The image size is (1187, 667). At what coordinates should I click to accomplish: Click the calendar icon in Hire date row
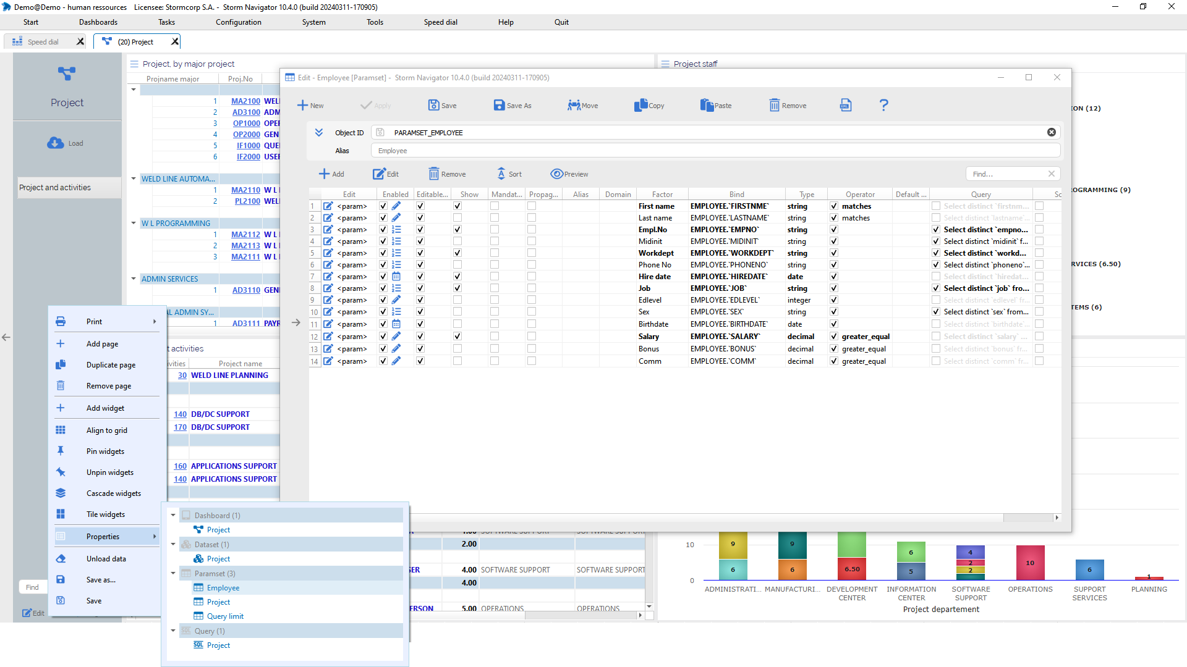click(x=396, y=277)
